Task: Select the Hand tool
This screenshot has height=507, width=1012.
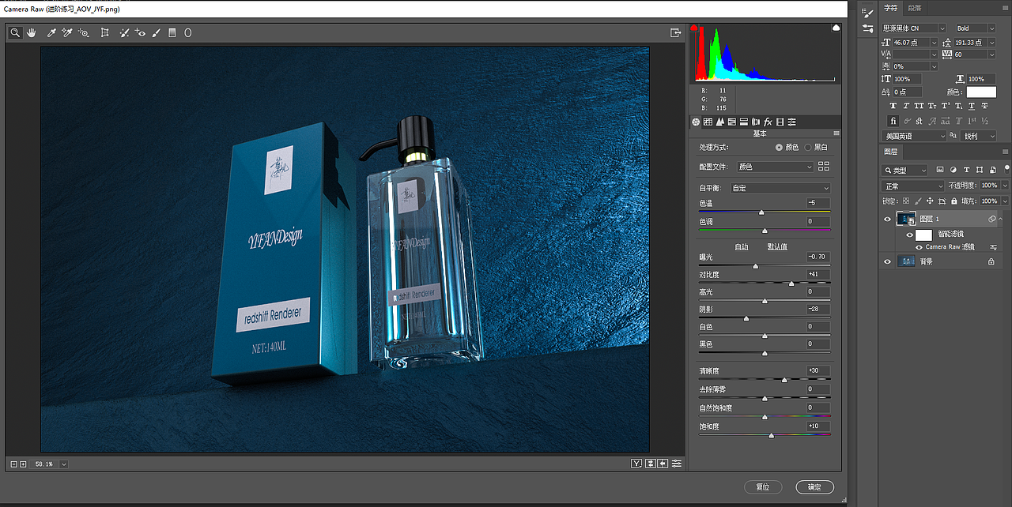Action: pyautogui.click(x=32, y=32)
